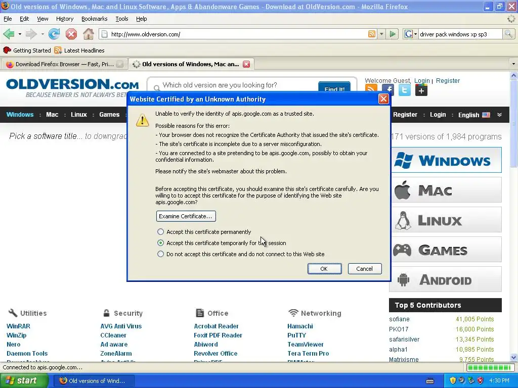
Task: Click the Google search engine icon
Action: coord(409,34)
